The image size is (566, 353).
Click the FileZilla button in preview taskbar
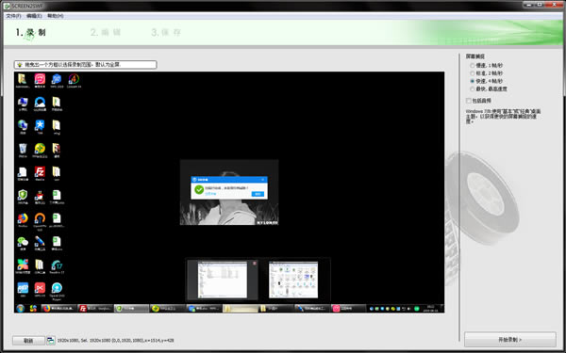95,309
